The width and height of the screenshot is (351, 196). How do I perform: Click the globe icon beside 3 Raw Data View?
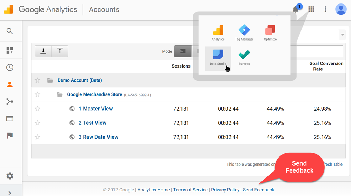(x=72, y=137)
